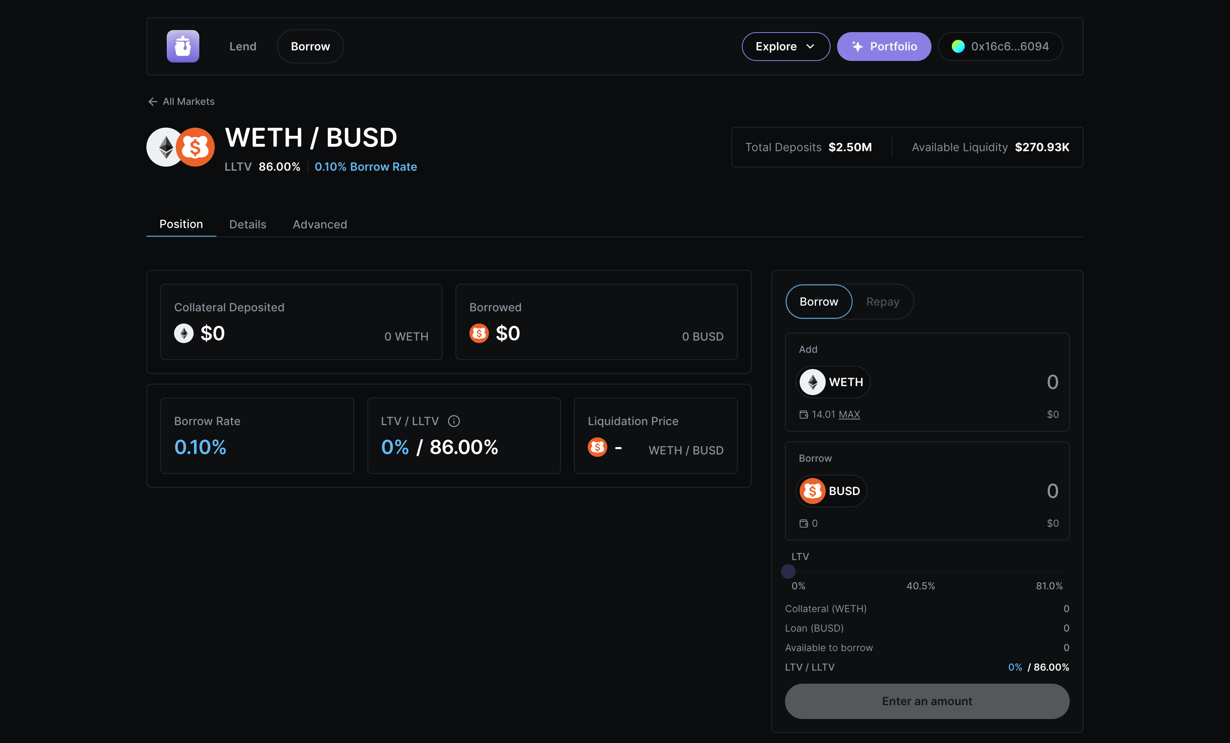Click MAX to use full WETH balance
Image resolution: width=1230 pixels, height=743 pixels.
849,415
